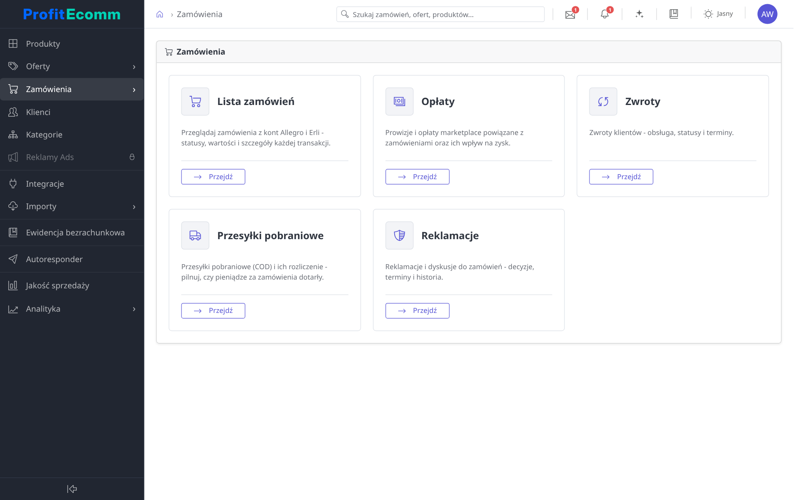Screen dimensions: 801x500
Task: Focus the Szukaj zamówień search field
Action: pyautogui.click(x=440, y=15)
